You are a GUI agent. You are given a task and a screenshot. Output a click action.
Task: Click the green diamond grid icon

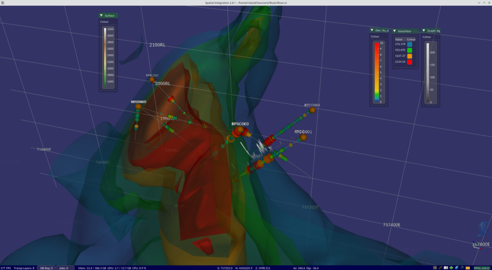pyautogui.click(x=451, y=268)
